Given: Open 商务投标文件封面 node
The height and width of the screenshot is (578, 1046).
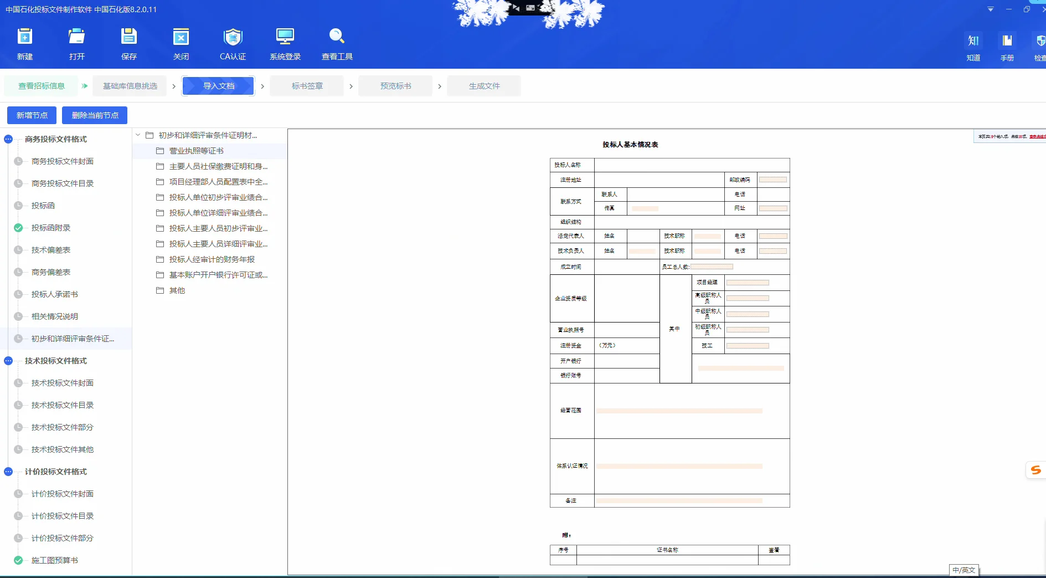Looking at the screenshot, I should point(63,161).
